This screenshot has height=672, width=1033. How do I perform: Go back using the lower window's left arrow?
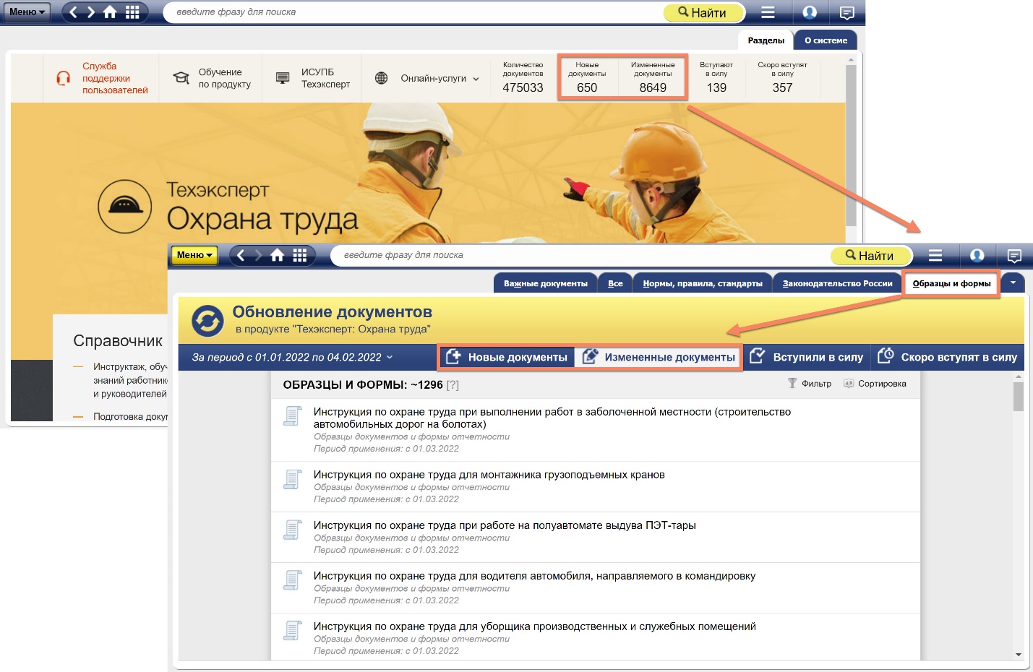tap(241, 255)
